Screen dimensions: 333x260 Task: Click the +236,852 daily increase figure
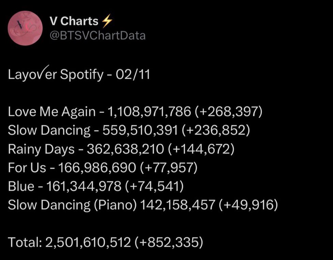point(216,130)
